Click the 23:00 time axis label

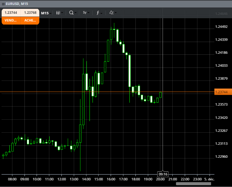click(197, 179)
